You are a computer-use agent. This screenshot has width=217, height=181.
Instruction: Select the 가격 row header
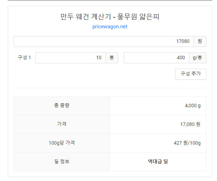point(62,124)
